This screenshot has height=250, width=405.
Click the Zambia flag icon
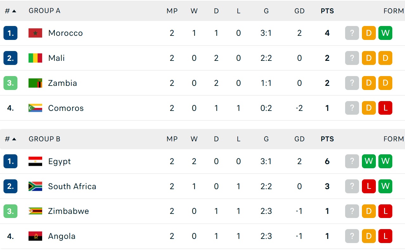[x=35, y=83]
